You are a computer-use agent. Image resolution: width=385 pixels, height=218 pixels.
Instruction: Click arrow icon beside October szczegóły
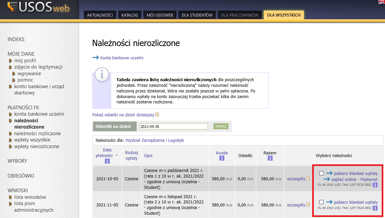click(x=308, y=179)
